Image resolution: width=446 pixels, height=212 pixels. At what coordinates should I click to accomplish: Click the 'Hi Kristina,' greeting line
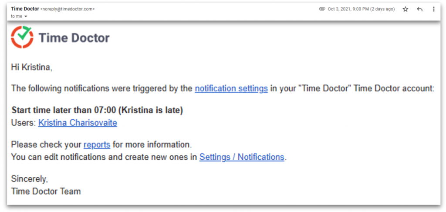32,67
